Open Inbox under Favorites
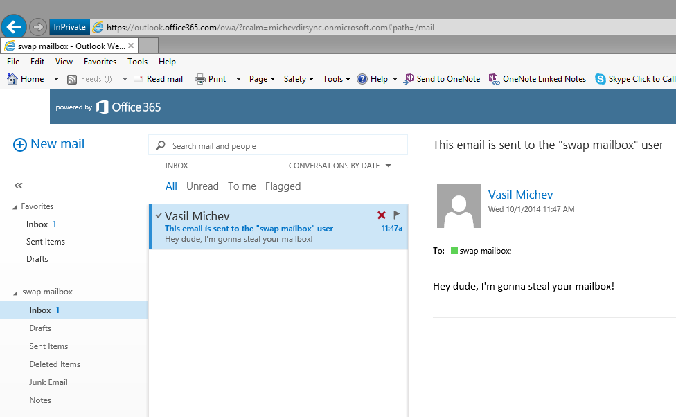The width and height of the screenshot is (676, 417). 41,224
